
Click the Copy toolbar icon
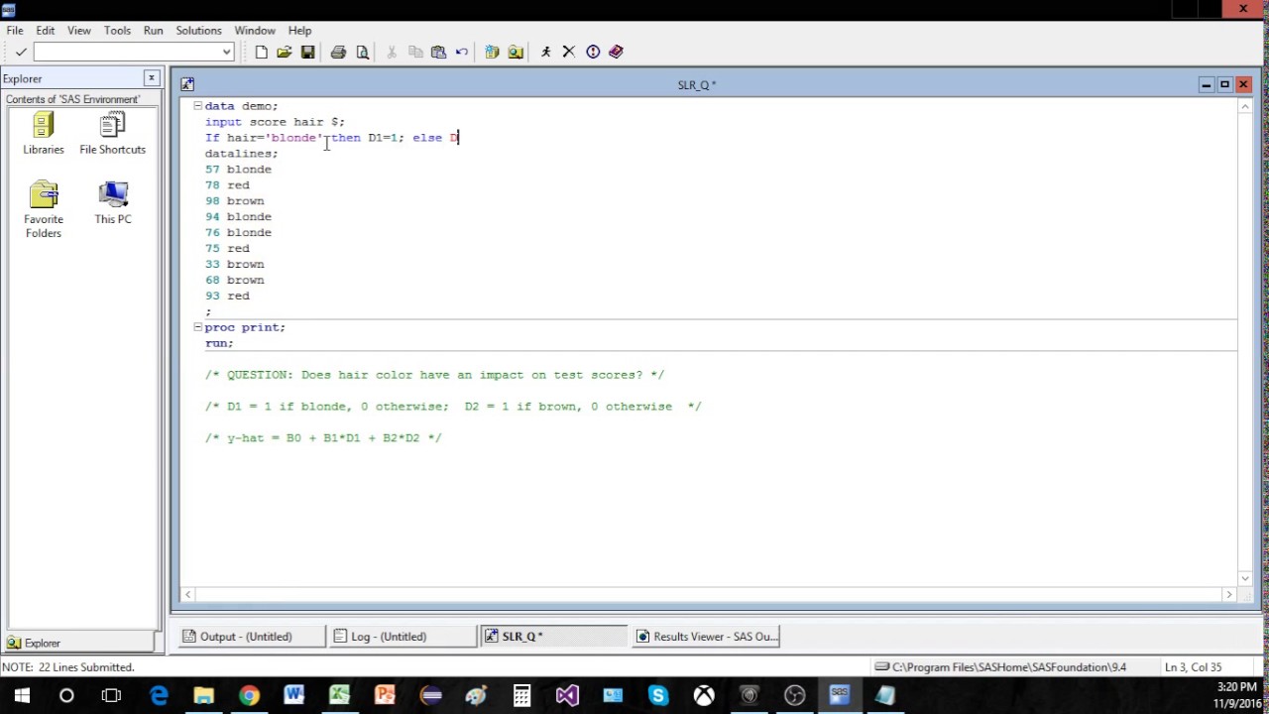[x=415, y=52]
